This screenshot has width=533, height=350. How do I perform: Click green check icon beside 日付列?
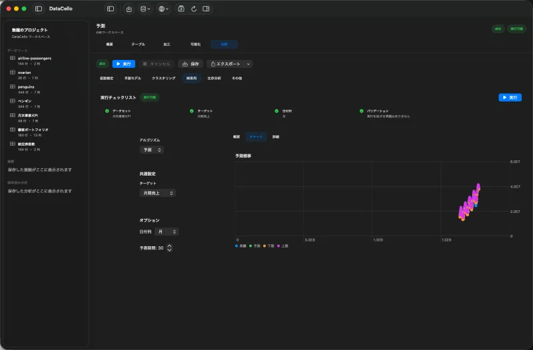[276, 111]
